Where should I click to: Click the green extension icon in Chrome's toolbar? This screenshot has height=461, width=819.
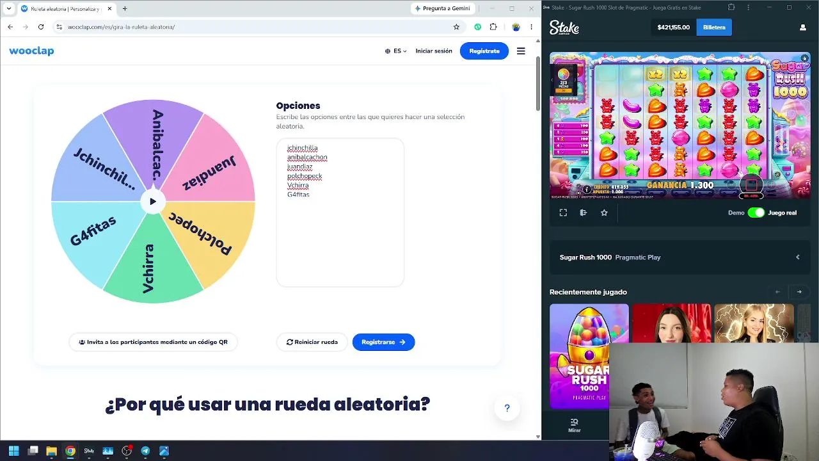click(477, 27)
